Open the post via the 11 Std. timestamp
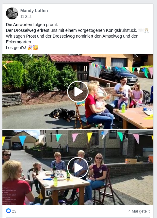The width and height of the screenshot is (157, 218). tap(26, 17)
